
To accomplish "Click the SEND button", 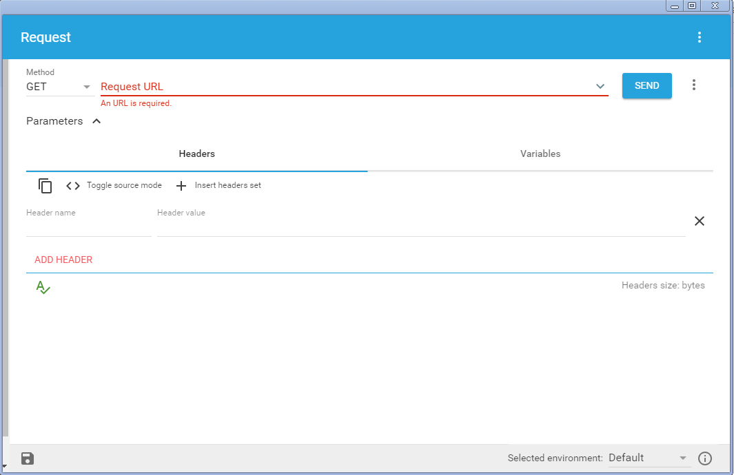I will [x=646, y=85].
